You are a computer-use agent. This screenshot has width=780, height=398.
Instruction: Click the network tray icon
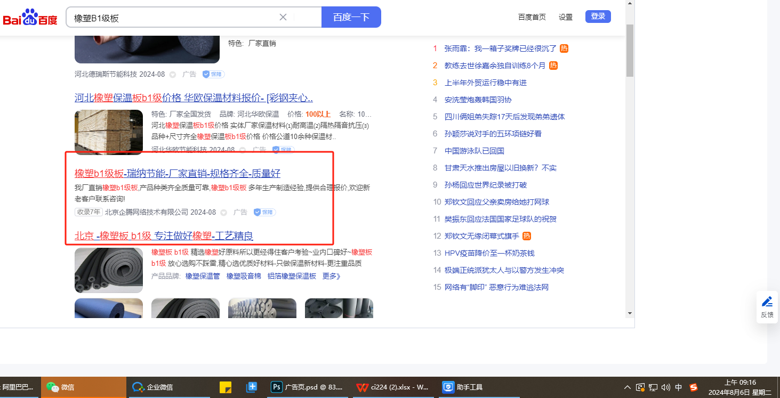click(654, 387)
